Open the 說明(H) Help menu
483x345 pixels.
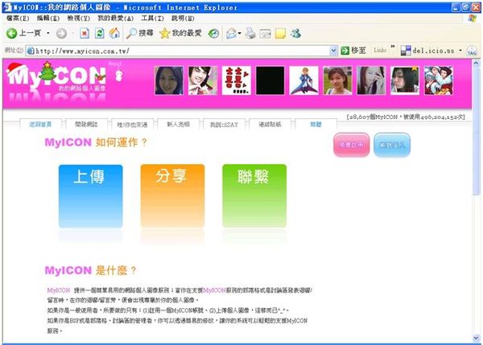[183, 18]
